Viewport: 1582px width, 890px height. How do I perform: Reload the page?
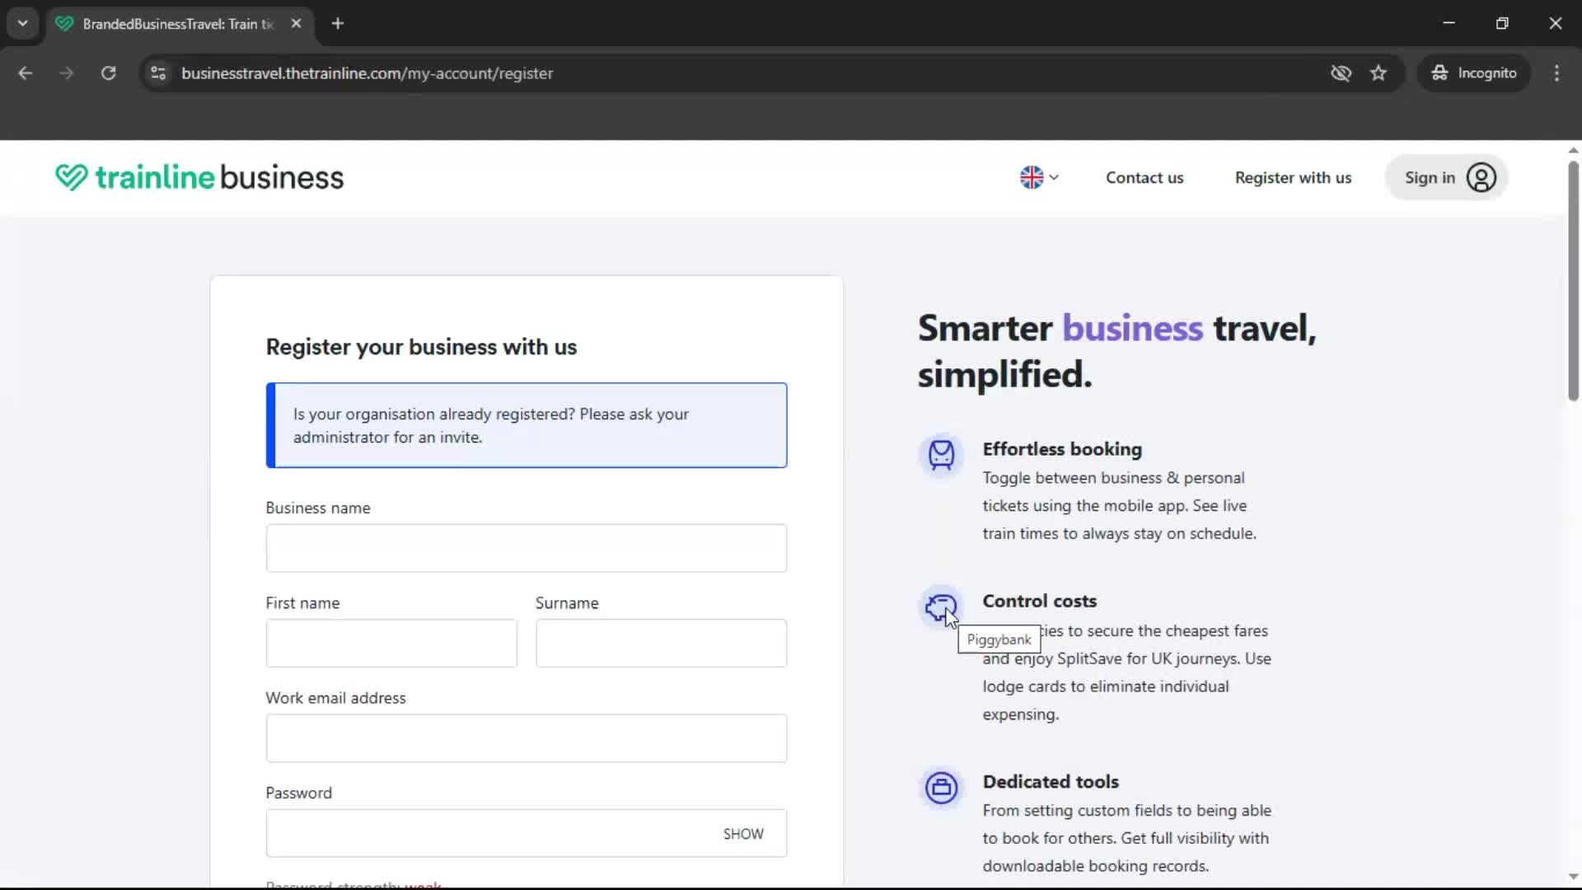[108, 73]
